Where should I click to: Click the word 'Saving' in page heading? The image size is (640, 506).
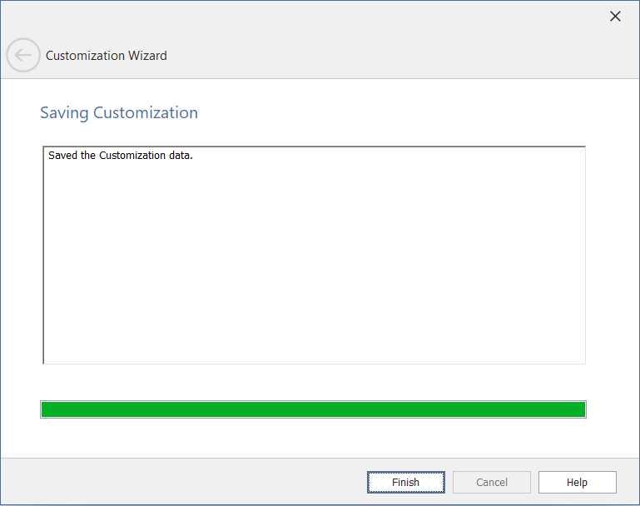point(64,112)
